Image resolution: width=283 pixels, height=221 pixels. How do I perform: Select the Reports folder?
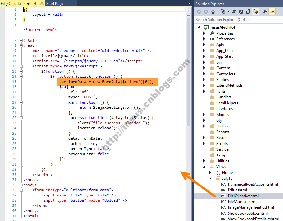(223, 132)
